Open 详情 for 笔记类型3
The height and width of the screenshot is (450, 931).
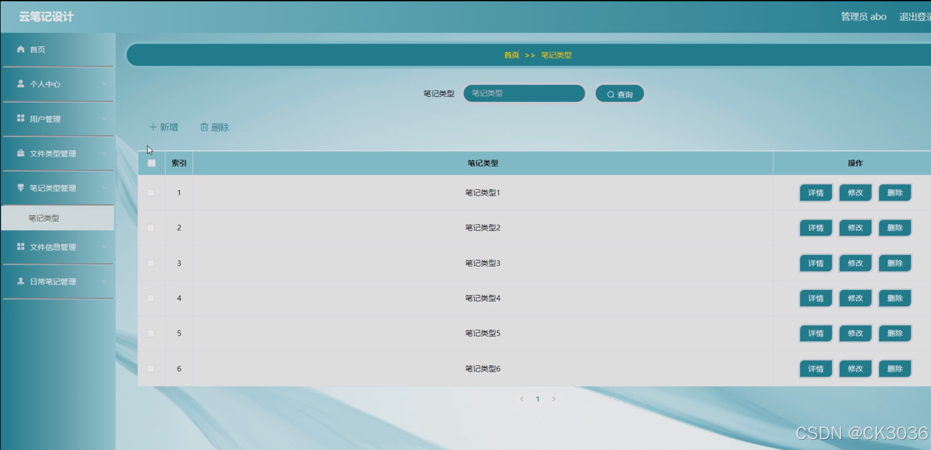pyautogui.click(x=816, y=263)
